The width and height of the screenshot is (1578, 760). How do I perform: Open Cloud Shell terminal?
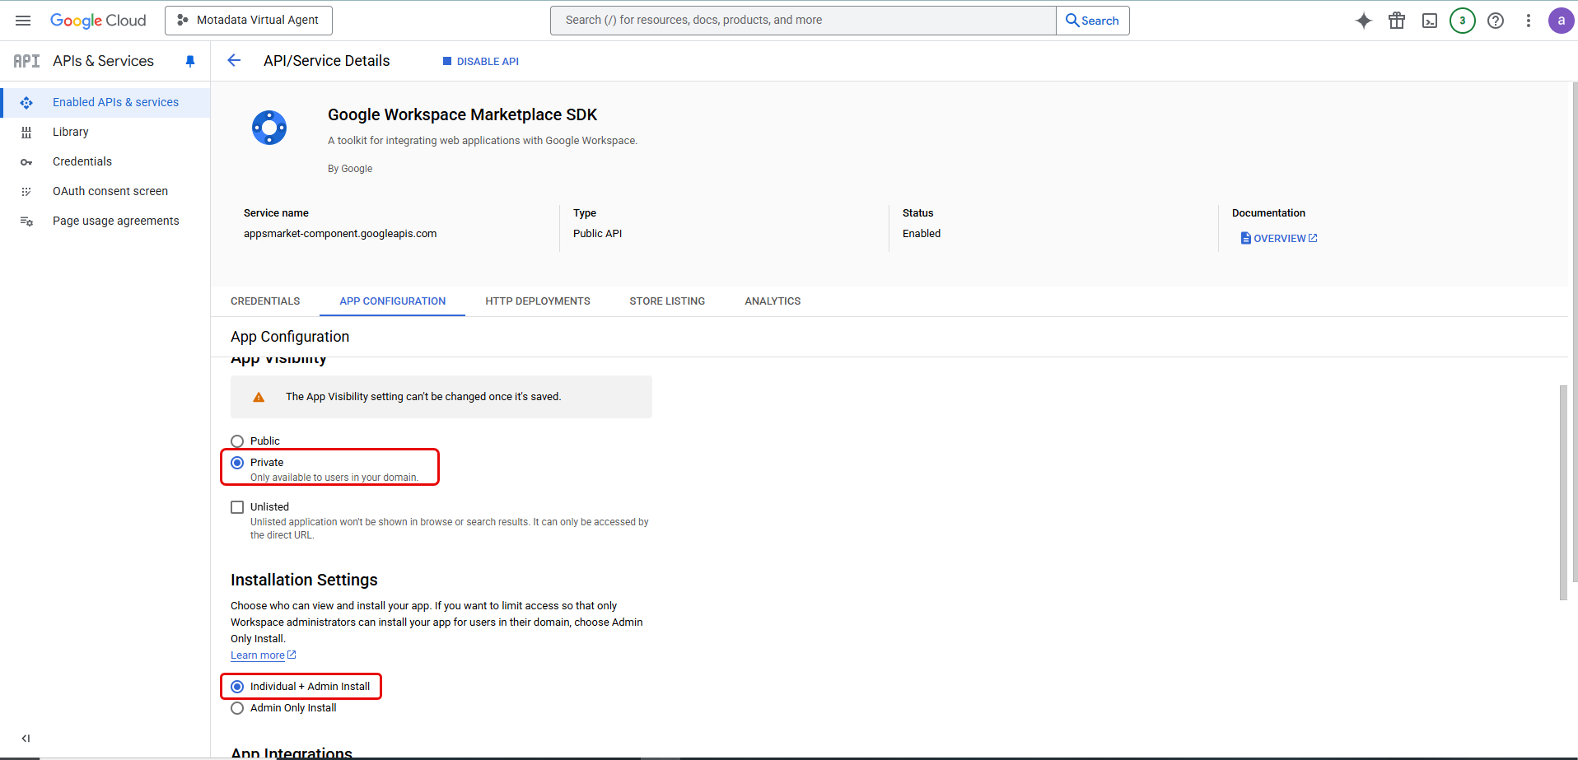pos(1430,21)
